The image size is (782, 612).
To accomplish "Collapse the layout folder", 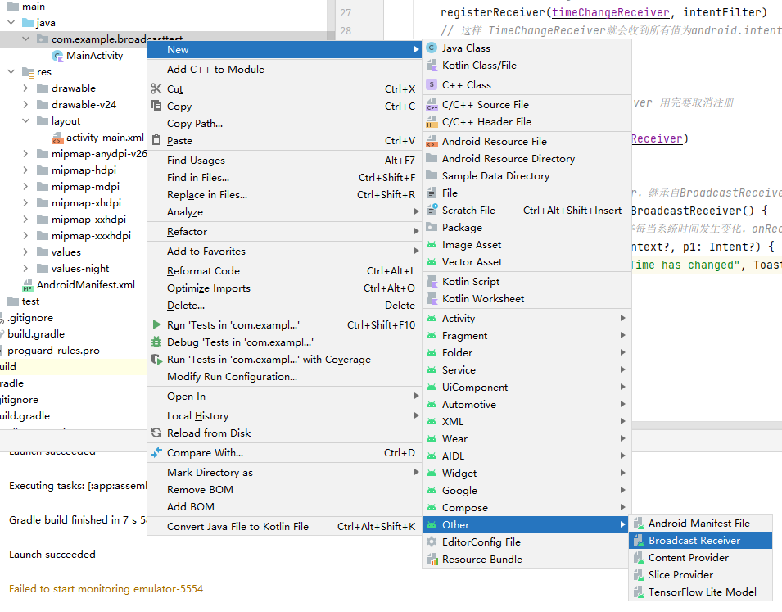I will [26, 120].
